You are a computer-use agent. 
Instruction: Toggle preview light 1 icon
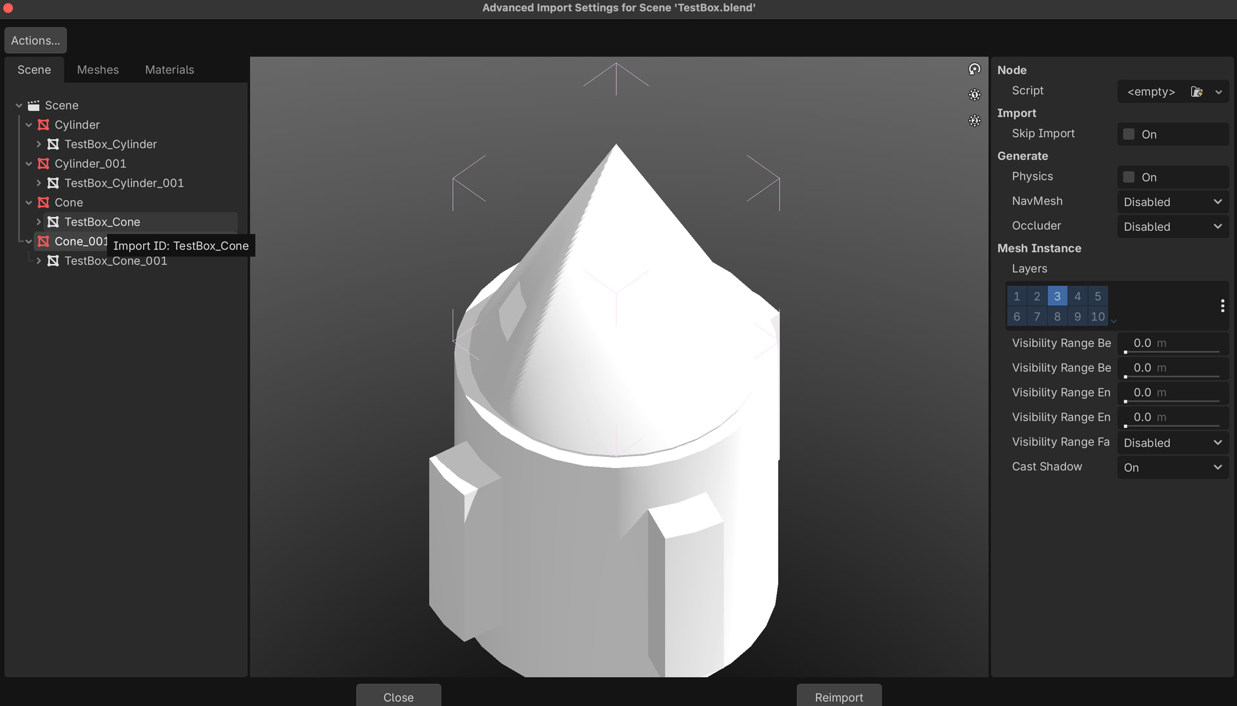click(974, 95)
